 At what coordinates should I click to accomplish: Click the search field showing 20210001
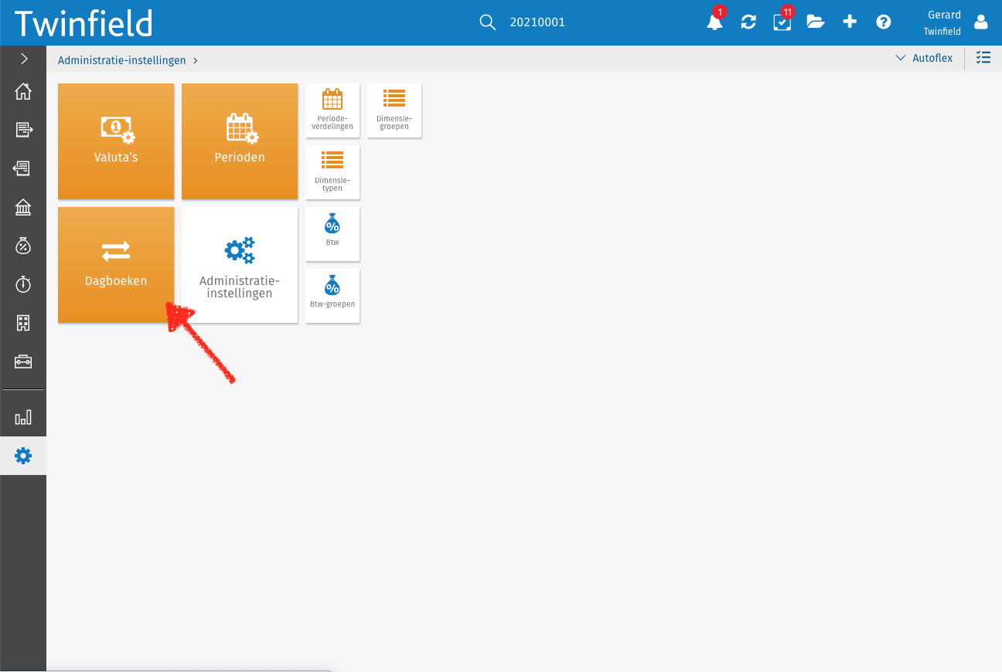coord(537,22)
